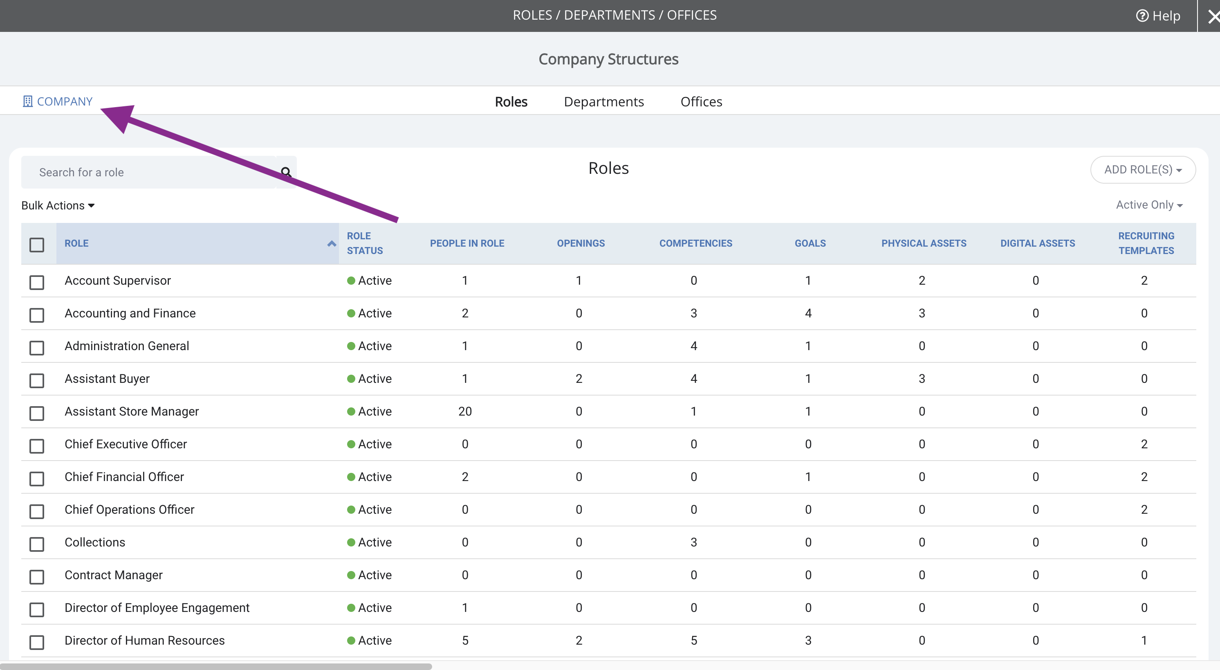Image resolution: width=1220 pixels, height=670 pixels.
Task: Switch to the Departments tab
Action: [604, 101]
